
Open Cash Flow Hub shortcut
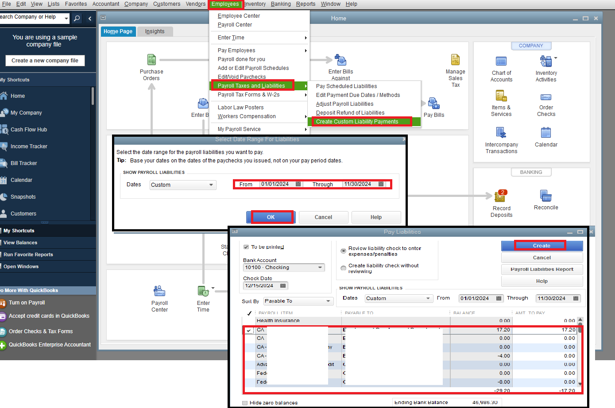[29, 130]
